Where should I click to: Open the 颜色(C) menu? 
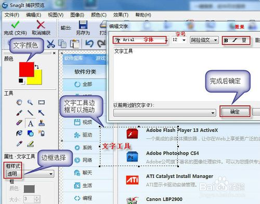point(99,15)
